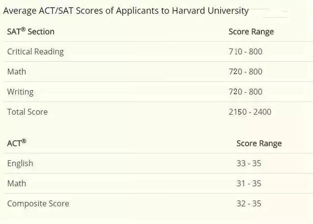
Task: Select the SAT Section column header
Action: point(31,31)
